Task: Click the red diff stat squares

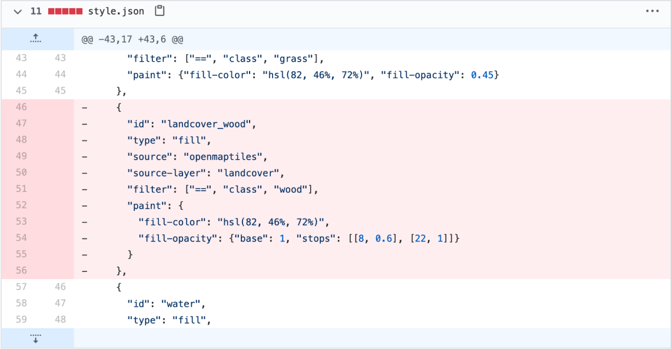Action: pos(64,11)
